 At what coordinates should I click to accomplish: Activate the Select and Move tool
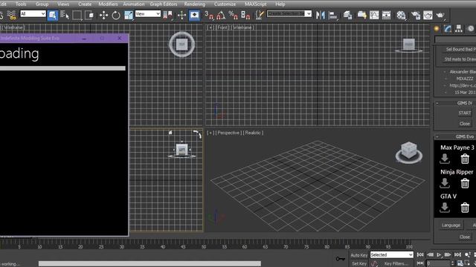click(103, 15)
